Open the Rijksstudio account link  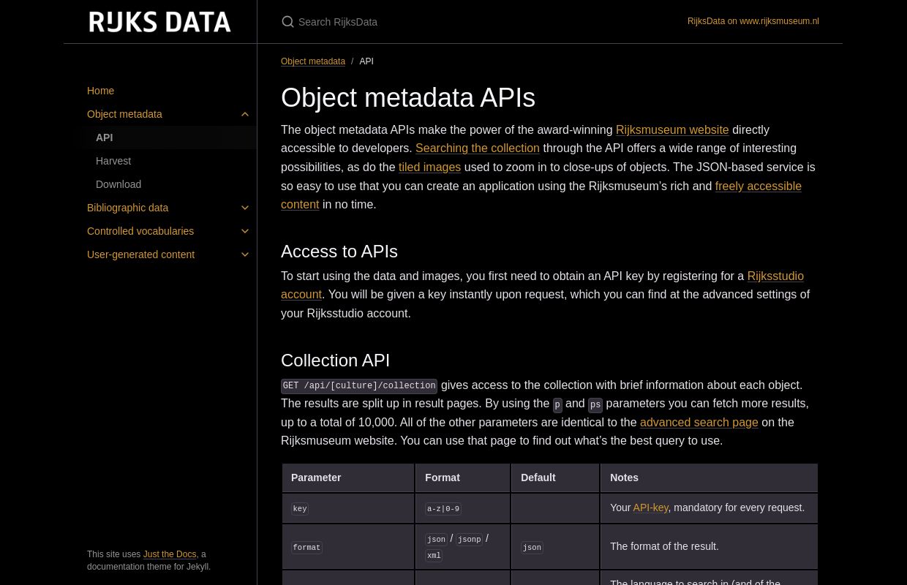(x=775, y=276)
